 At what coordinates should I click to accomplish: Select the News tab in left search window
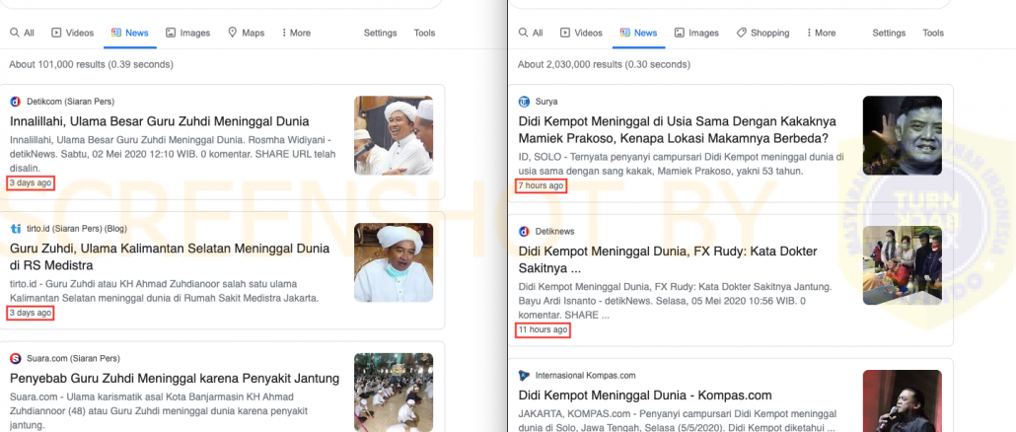pyautogui.click(x=130, y=33)
